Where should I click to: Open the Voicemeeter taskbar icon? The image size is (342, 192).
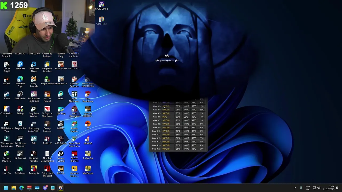[29, 188]
